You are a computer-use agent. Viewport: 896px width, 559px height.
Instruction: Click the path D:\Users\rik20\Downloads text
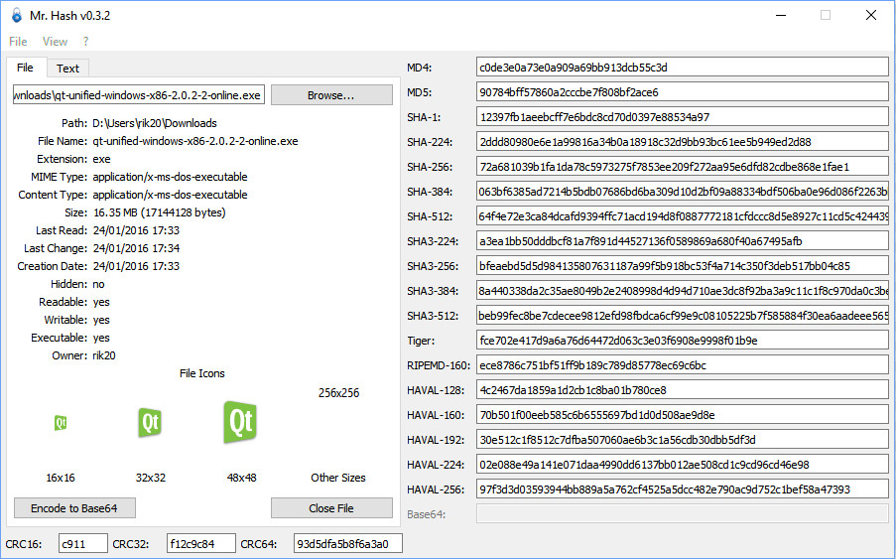point(155,123)
